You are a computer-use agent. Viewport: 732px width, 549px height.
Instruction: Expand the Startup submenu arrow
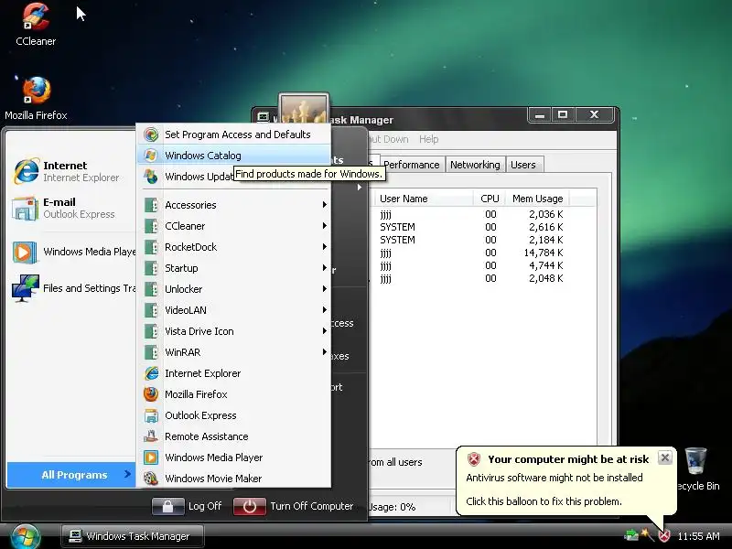324,267
